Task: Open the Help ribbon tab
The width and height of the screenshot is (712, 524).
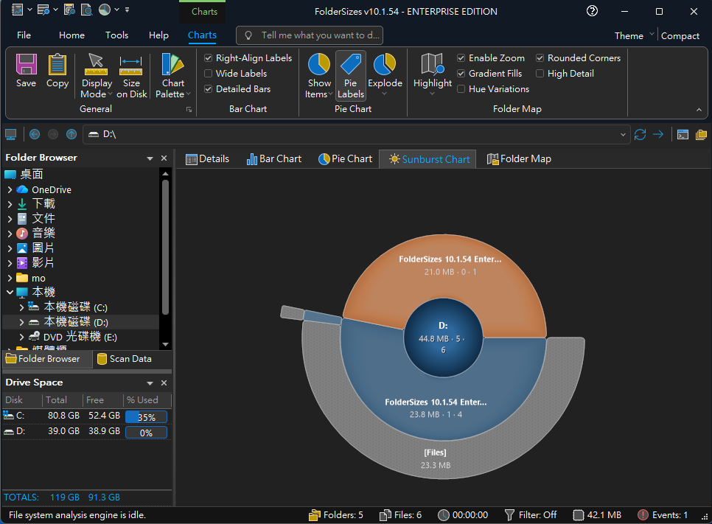Action: click(x=158, y=35)
